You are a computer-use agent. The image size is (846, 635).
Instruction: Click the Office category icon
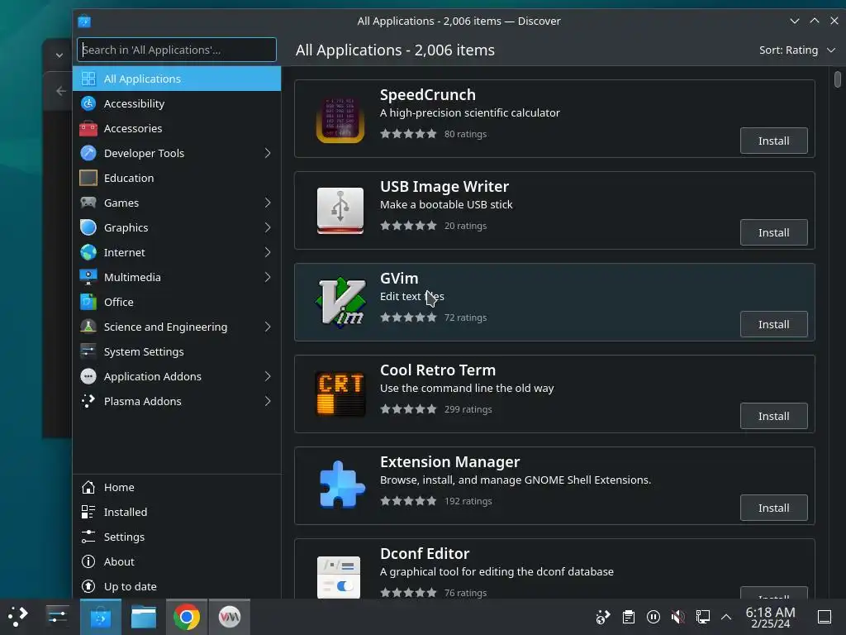(x=88, y=302)
